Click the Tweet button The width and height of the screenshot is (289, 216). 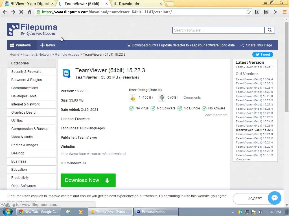click(x=263, y=55)
